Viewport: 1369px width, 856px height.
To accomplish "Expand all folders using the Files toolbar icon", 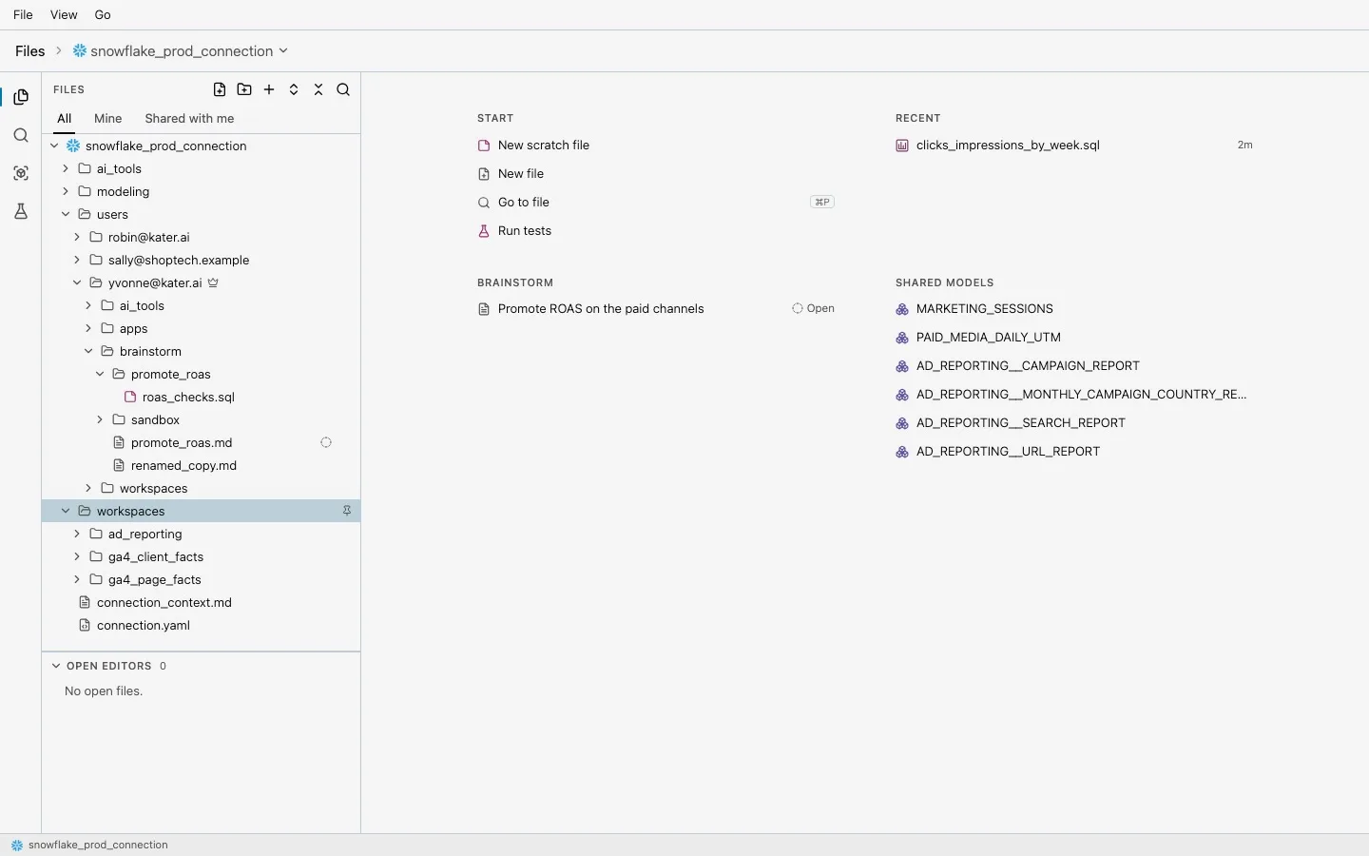I will pos(294,89).
